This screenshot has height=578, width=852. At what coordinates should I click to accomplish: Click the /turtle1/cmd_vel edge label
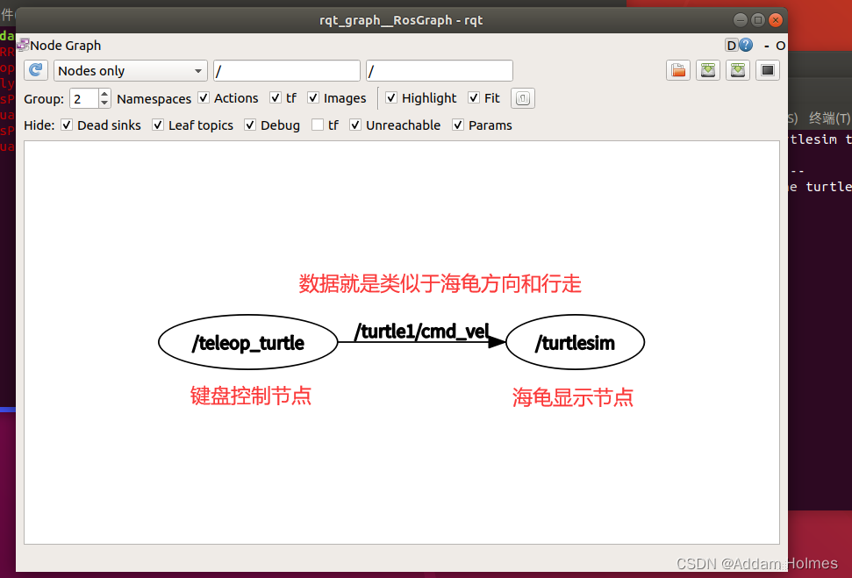422,331
